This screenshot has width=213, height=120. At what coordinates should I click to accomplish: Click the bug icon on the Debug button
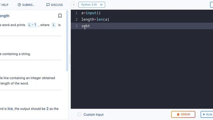(x=178, y=114)
